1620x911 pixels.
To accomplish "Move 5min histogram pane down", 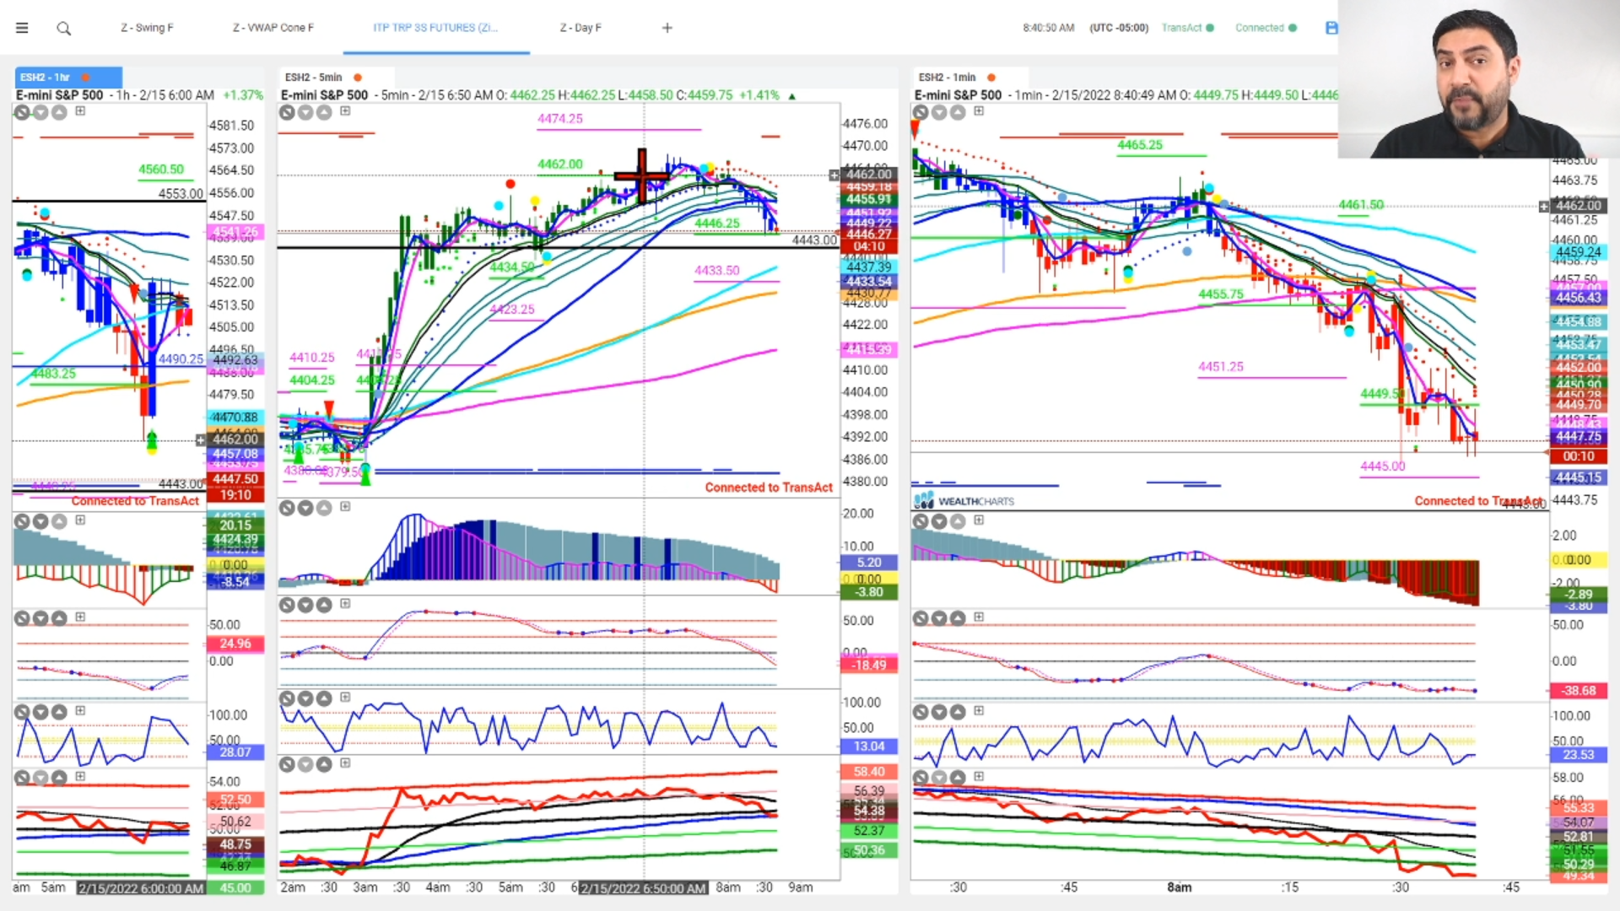I will click(305, 508).
